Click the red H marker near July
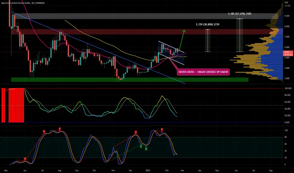The width and height of the screenshot is (294, 173). click(44, 131)
